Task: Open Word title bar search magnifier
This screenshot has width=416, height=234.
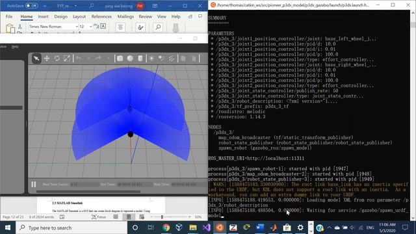Action: pos(92,6)
